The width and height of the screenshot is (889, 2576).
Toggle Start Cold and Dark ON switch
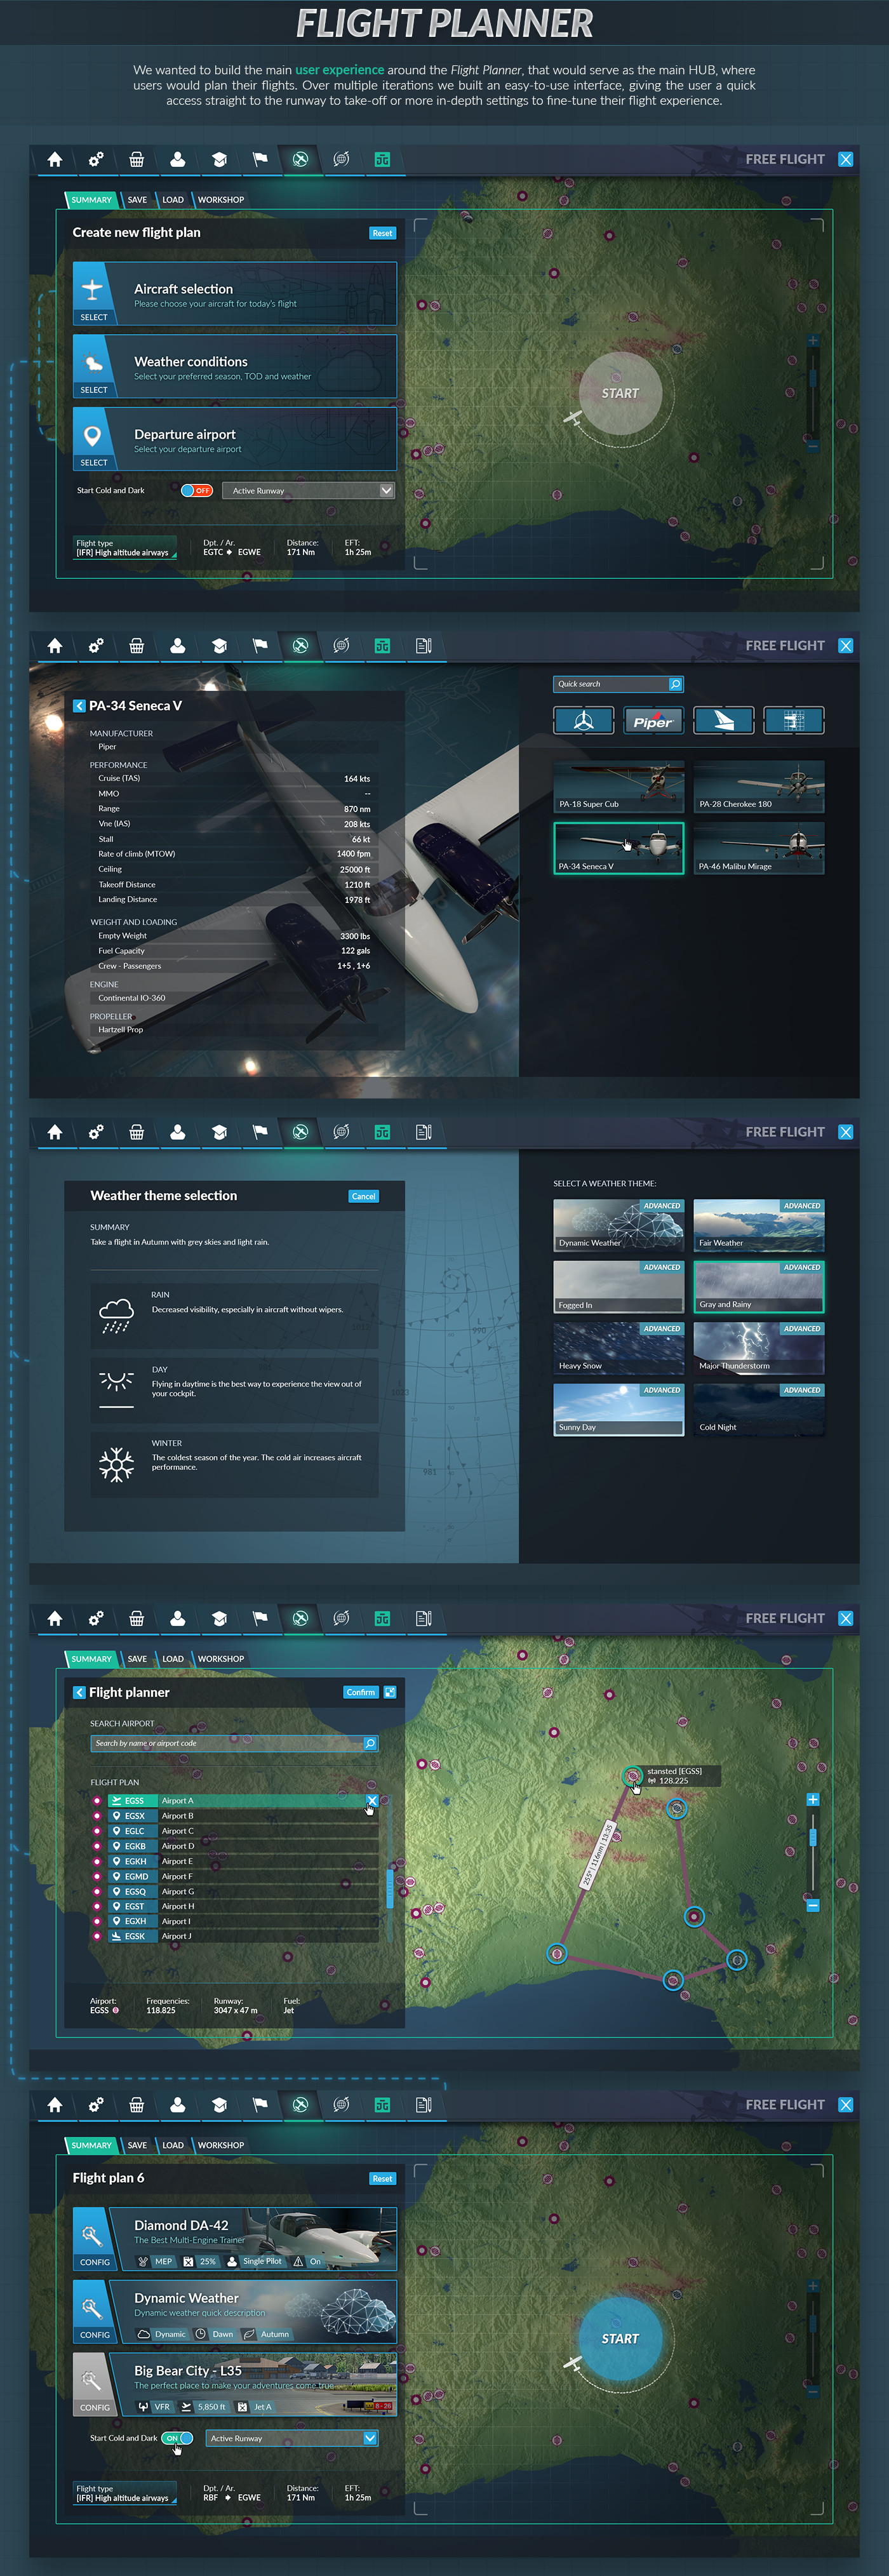(177, 2438)
